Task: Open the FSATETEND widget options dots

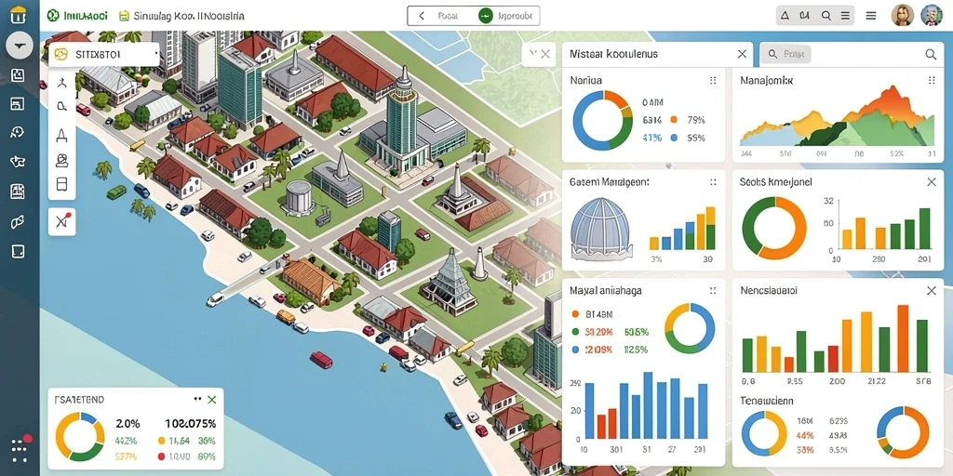Action: click(197, 400)
